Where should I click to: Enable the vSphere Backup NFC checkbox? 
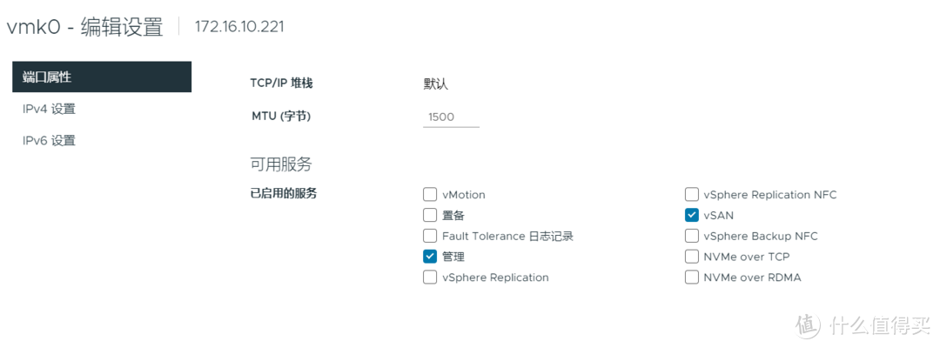coord(692,236)
